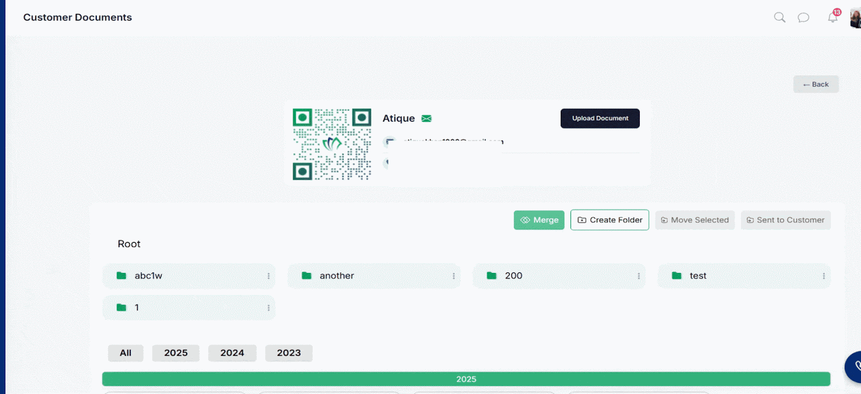Viewport: 861px width, 394px height.
Task: Open options menu for 200 folder
Action: pyautogui.click(x=639, y=276)
